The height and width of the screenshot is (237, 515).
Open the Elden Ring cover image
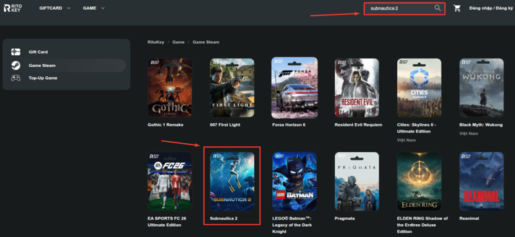(x=419, y=181)
